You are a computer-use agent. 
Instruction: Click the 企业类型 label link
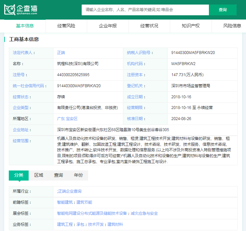(x=20, y=108)
